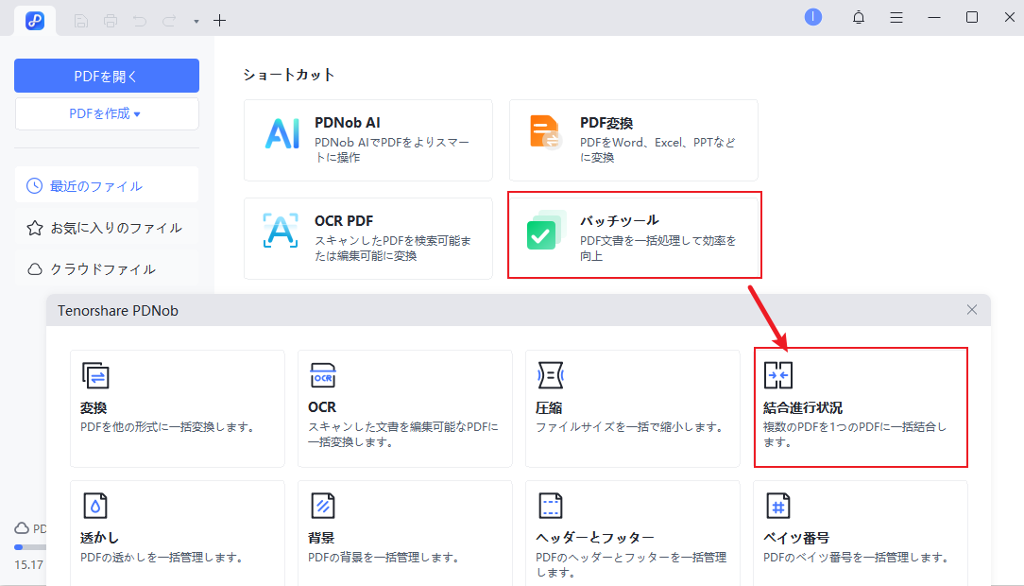Open the PDF変換 shortcut card

634,140
